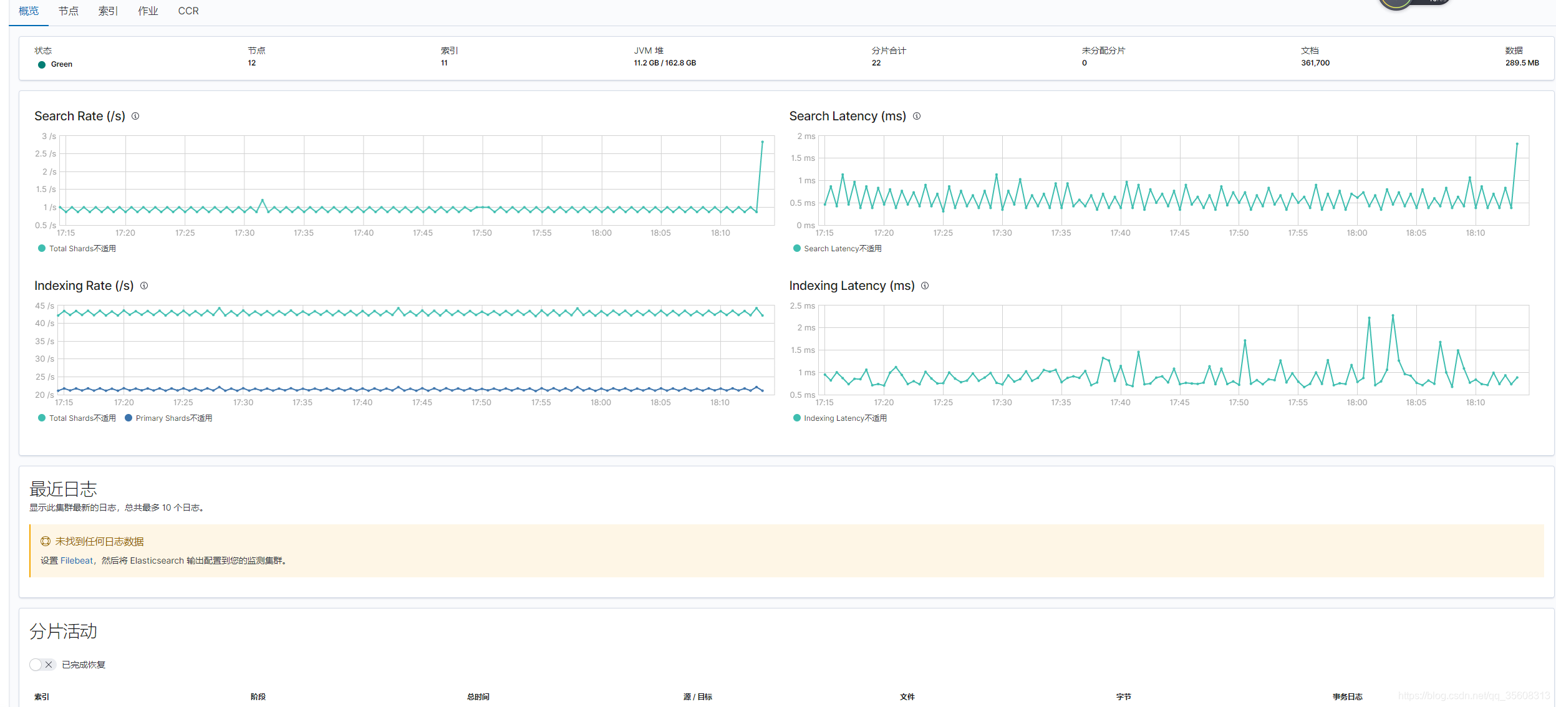Viewport: 1556px width, 707px height.
Task: Click the 361,700 documents count
Action: pyautogui.click(x=1315, y=63)
